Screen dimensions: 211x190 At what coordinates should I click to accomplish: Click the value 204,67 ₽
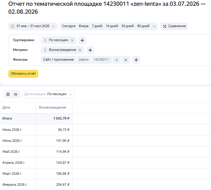pyautogui.click(x=63, y=185)
